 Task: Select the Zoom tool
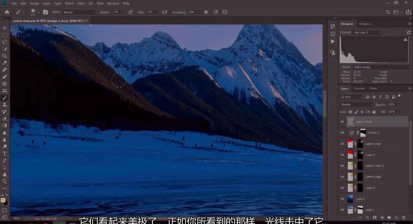coord(5,181)
